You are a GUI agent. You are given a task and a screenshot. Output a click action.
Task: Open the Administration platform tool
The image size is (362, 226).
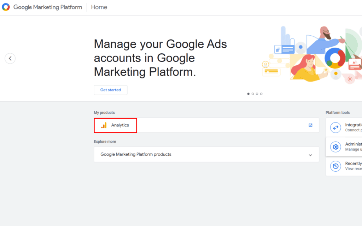[x=344, y=147]
